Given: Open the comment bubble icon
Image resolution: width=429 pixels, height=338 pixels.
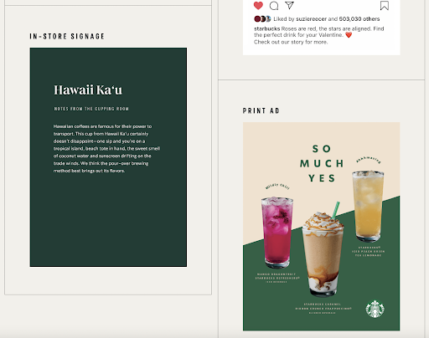Looking at the screenshot, I should click(x=274, y=5).
